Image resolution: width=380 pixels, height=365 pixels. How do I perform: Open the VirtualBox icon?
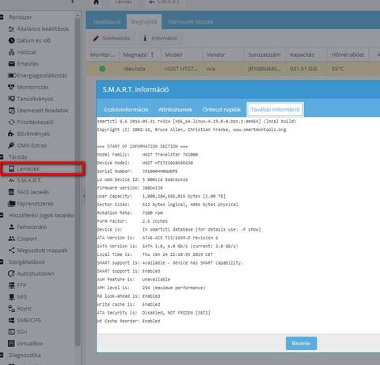11,344
